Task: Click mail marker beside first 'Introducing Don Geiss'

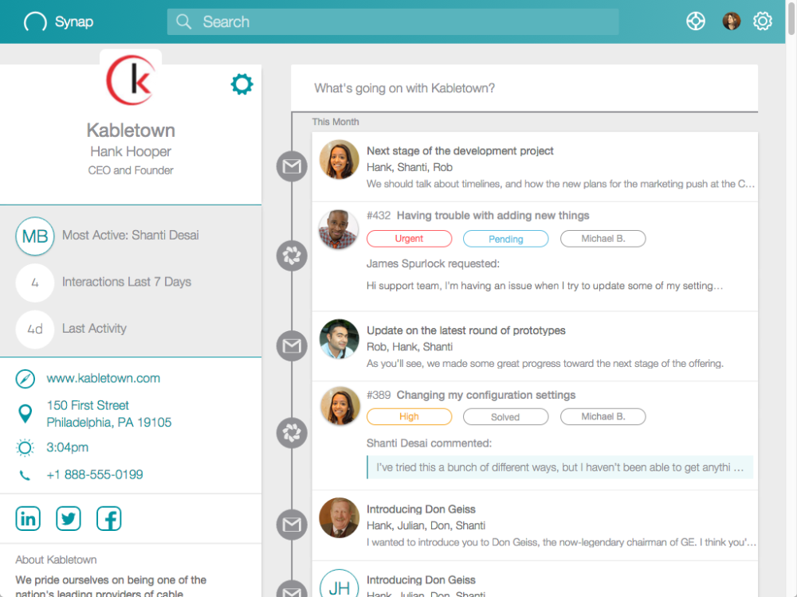Action: (292, 525)
